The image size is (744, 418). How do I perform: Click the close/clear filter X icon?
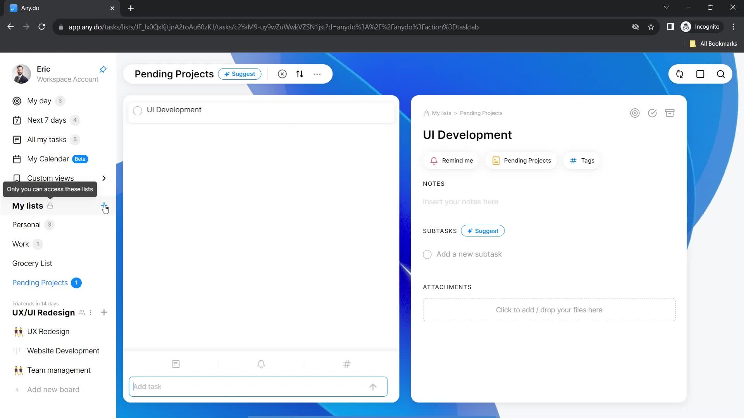pyautogui.click(x=282, y=74)
